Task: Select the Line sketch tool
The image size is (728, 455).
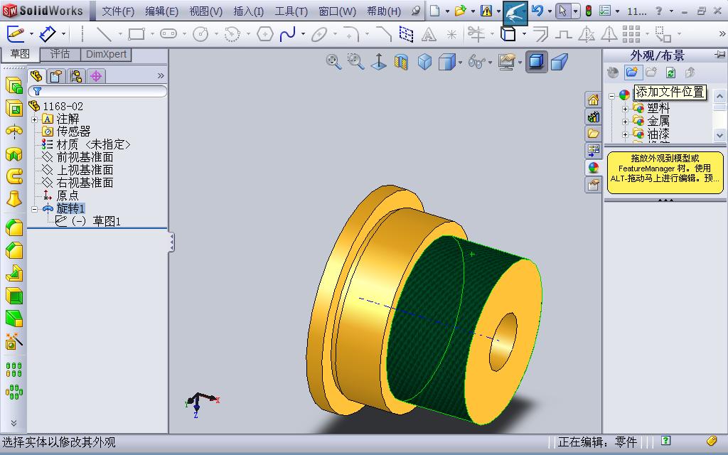Action: pos(104,34)
